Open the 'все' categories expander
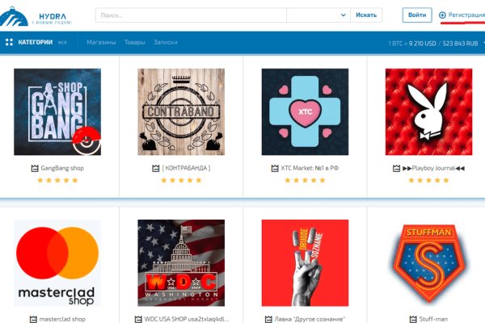This screenshot has width=485, height=323. pos(62,42)
